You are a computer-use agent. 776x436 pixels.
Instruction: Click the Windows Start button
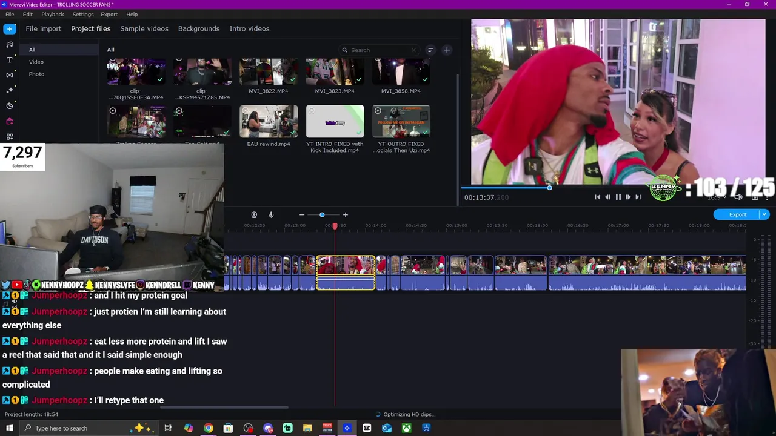coord(10,428)
